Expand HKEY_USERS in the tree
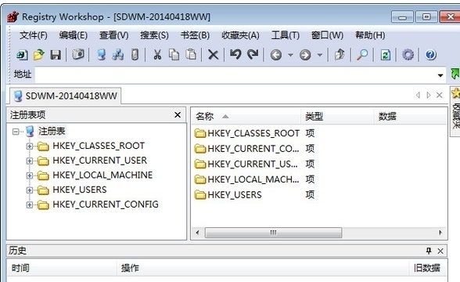Screen dimensions: 460x282 tap(30, 190)
